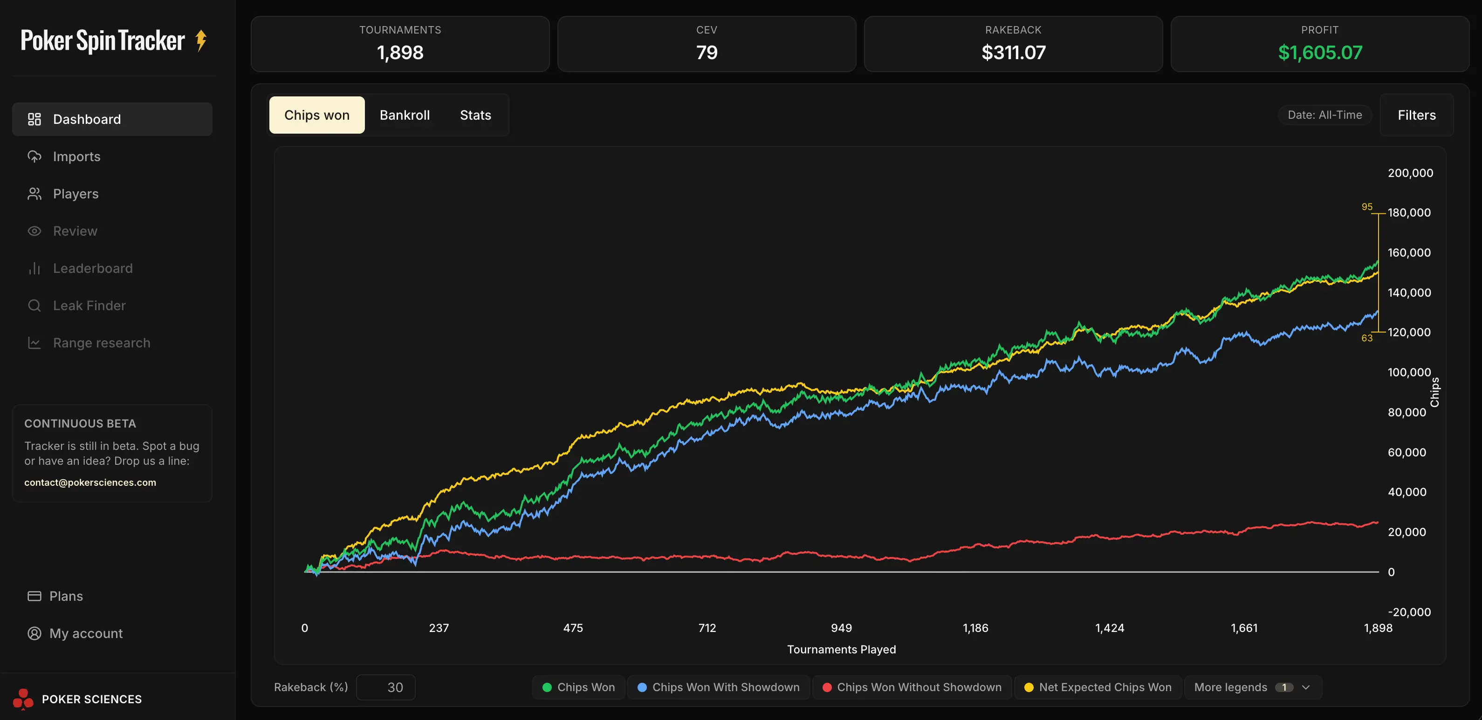This screenshot has width=1482, height=720.
Task: Open the Date: All-Time selector
Action: [1325, 115]
